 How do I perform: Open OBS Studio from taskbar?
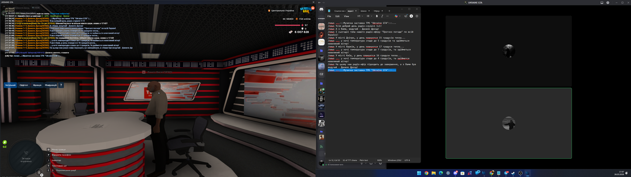coord(520,173)
